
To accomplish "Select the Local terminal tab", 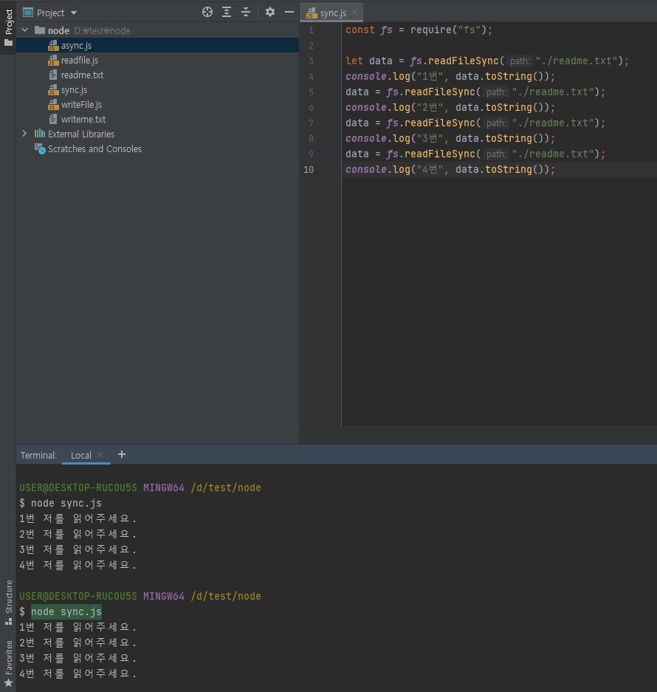I will (x=80, y=455).
